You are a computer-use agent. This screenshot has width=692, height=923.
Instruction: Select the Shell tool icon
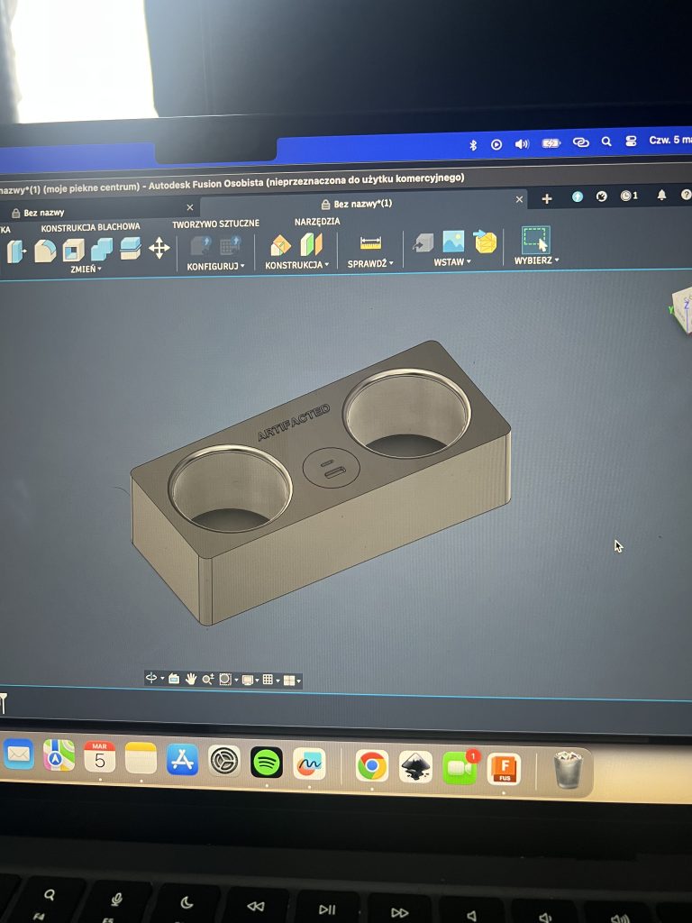point(73,250)
